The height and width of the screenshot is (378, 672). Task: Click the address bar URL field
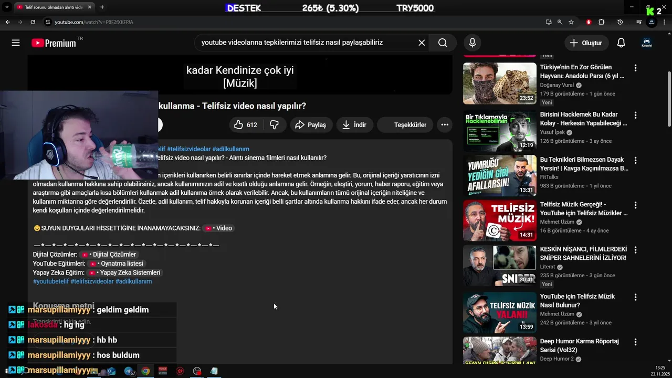[294, 22]
